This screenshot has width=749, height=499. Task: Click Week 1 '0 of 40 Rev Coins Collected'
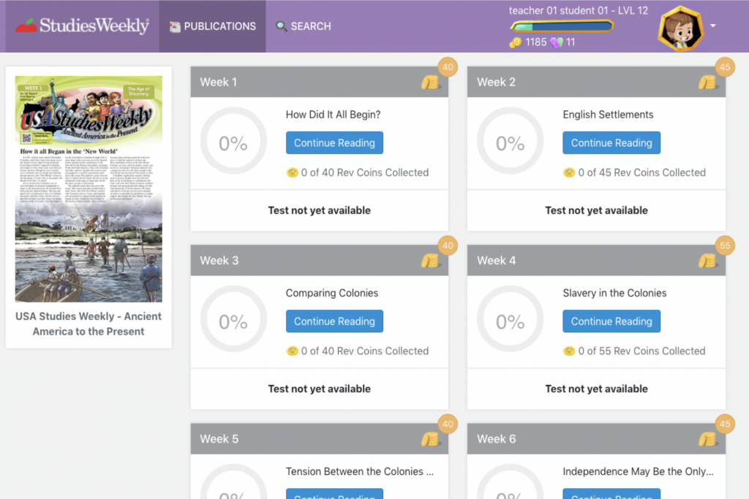click(357, 172)
